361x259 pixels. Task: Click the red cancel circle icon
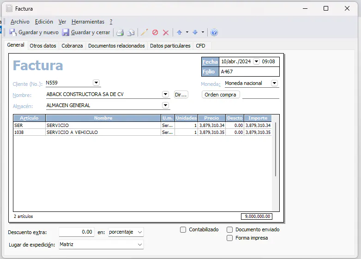click(x=155, y=32)
